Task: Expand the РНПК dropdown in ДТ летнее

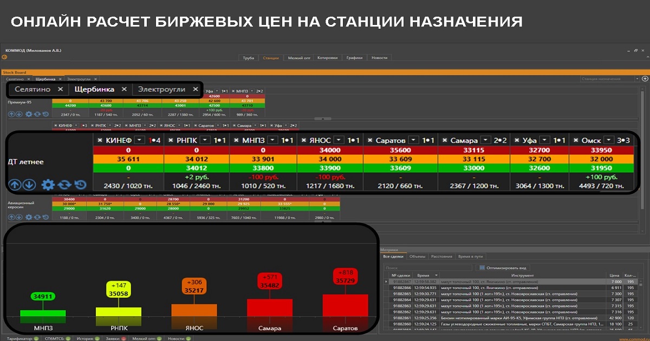Action: coord(204,140)
